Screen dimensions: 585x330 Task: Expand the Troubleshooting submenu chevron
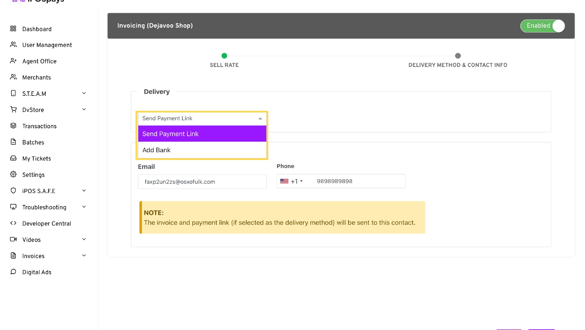(84, 207)
